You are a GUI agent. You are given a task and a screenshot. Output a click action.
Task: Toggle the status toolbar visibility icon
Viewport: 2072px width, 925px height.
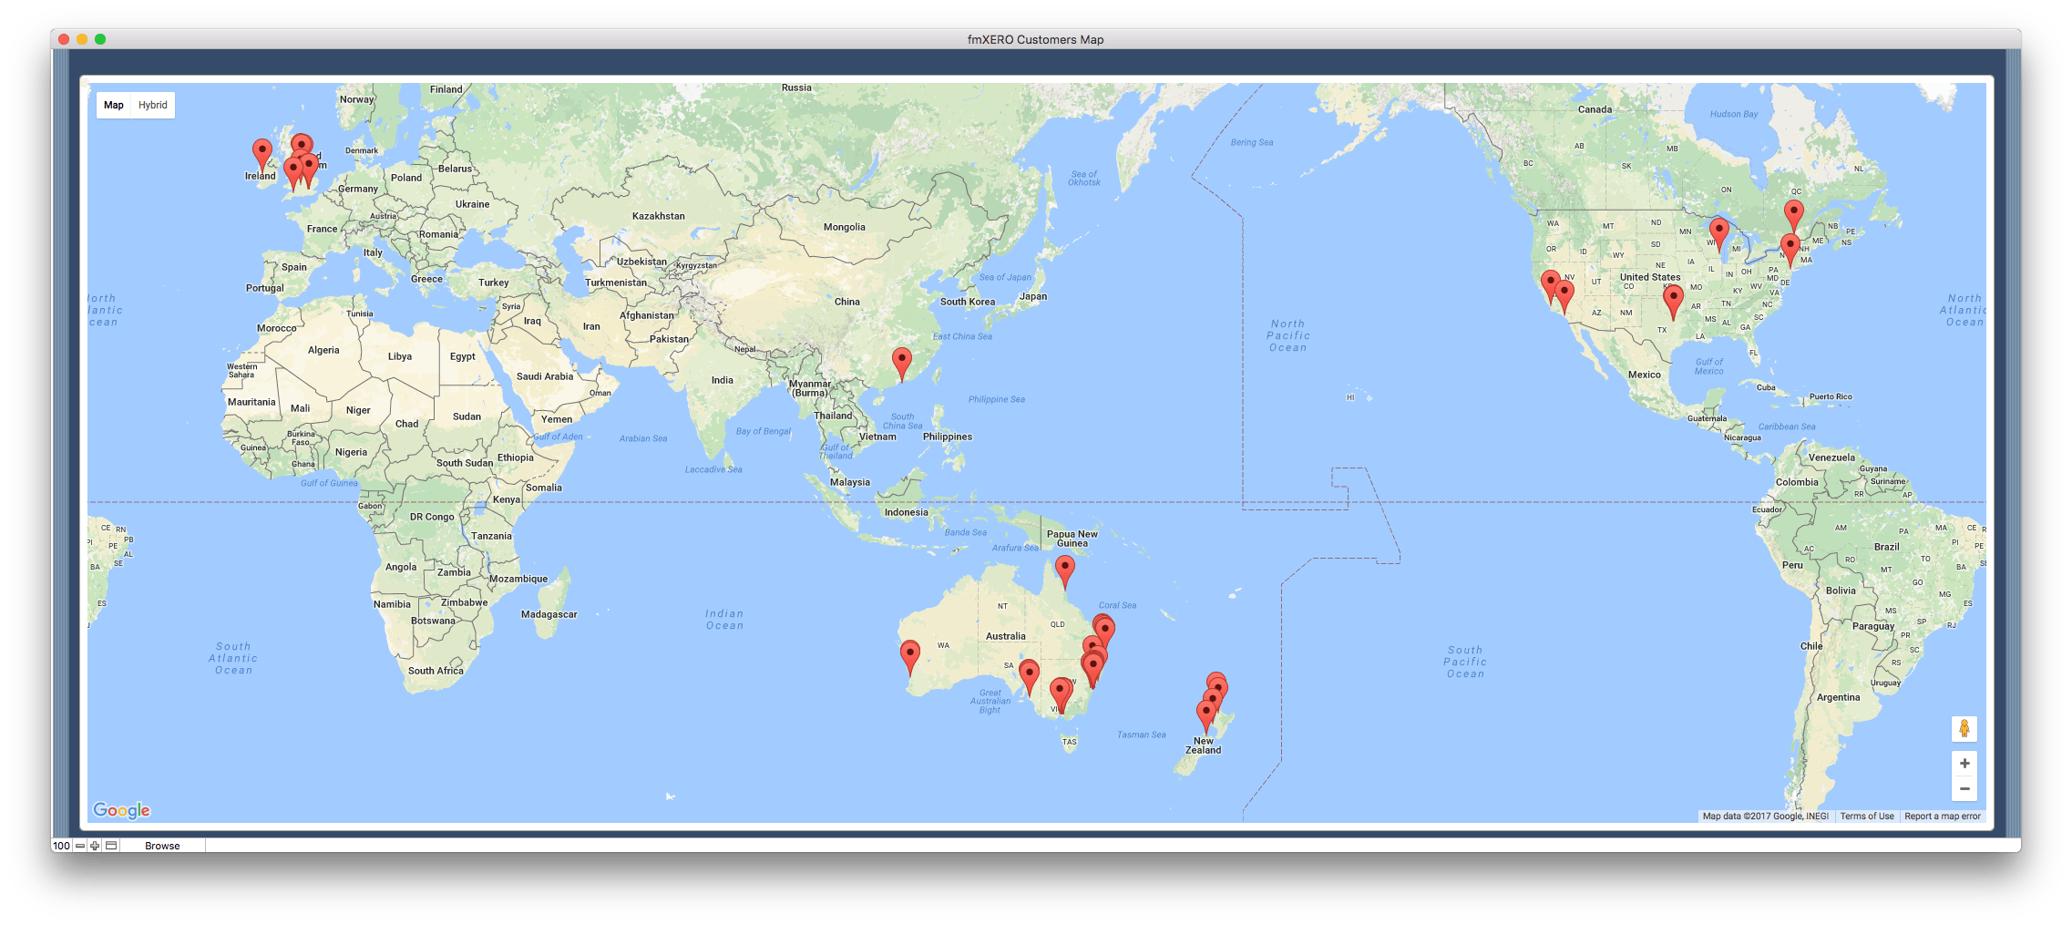[x=111, y=846]
